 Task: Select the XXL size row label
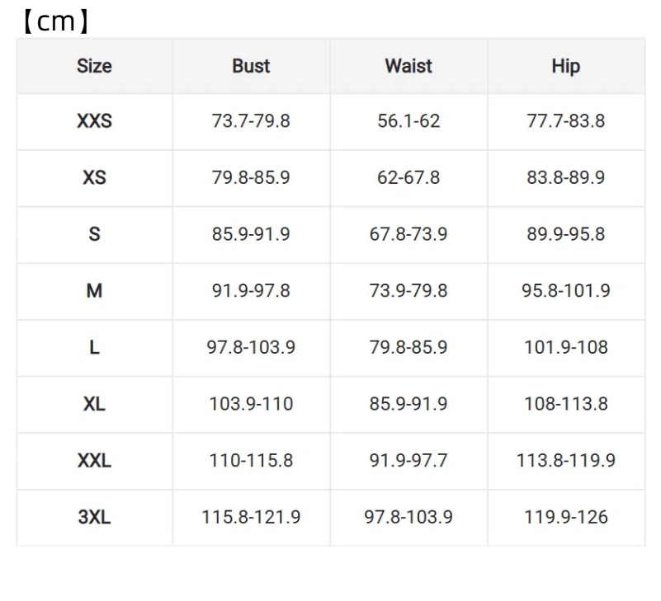pyautogui.click(x=94, y=460)
